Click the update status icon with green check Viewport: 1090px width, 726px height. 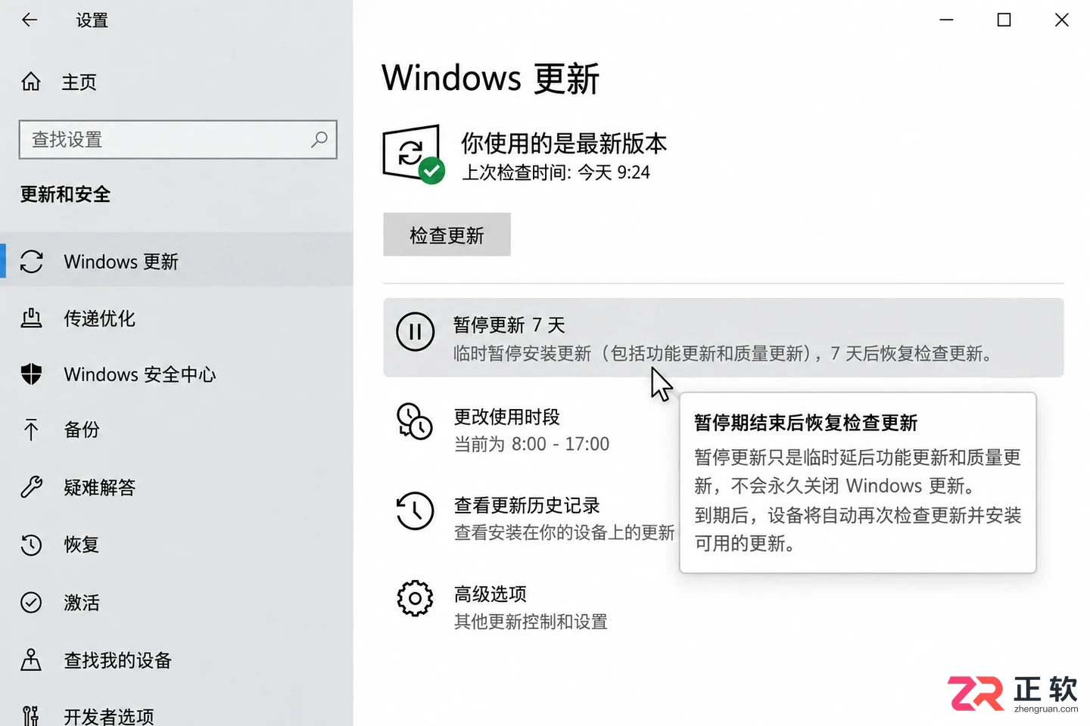[413, 154]
